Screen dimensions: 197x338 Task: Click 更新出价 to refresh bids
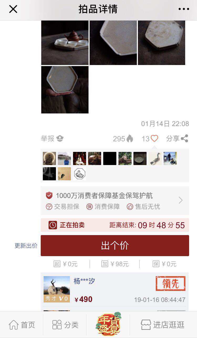click(x=26, y=246)
